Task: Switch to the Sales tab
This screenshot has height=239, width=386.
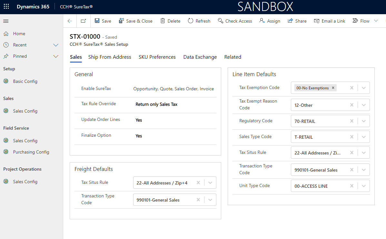Action: (x=76, y=57)
